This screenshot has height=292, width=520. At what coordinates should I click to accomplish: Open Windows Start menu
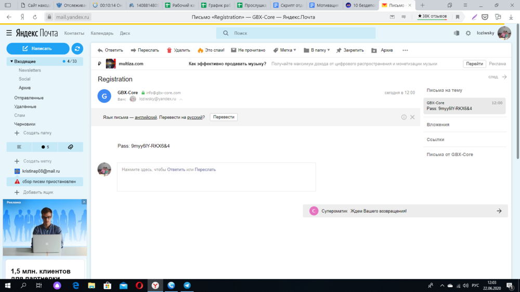pos(8,285)
